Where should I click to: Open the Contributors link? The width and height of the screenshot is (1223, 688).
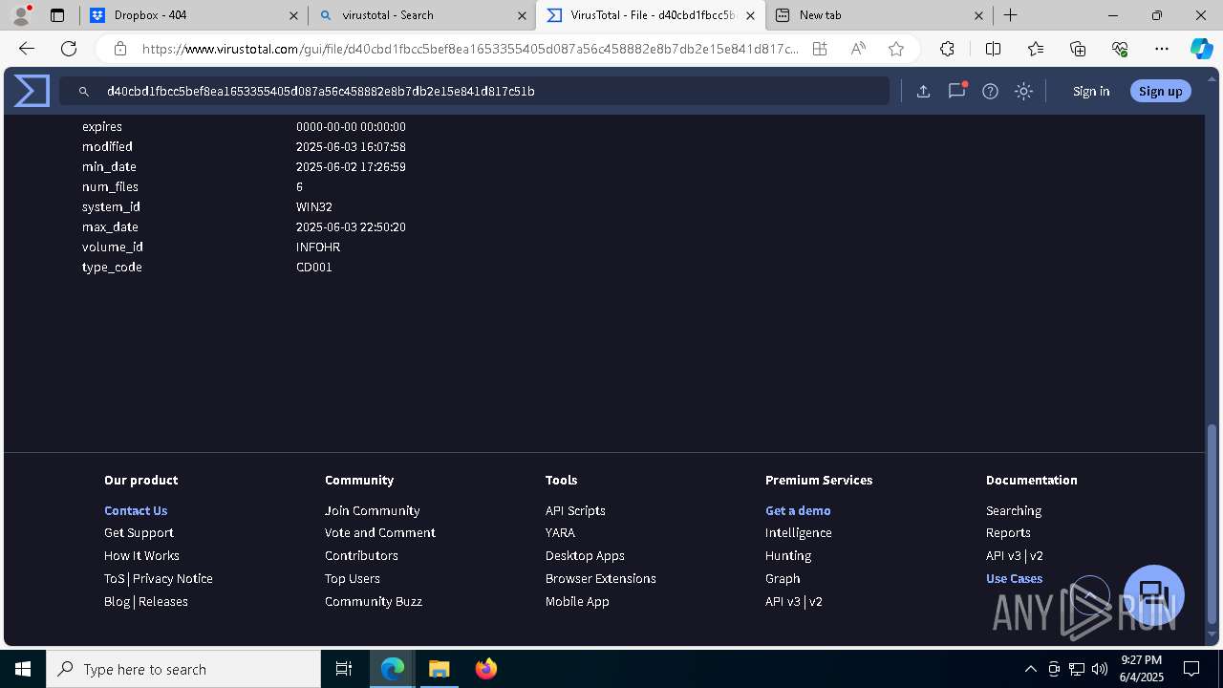(361, 556)
